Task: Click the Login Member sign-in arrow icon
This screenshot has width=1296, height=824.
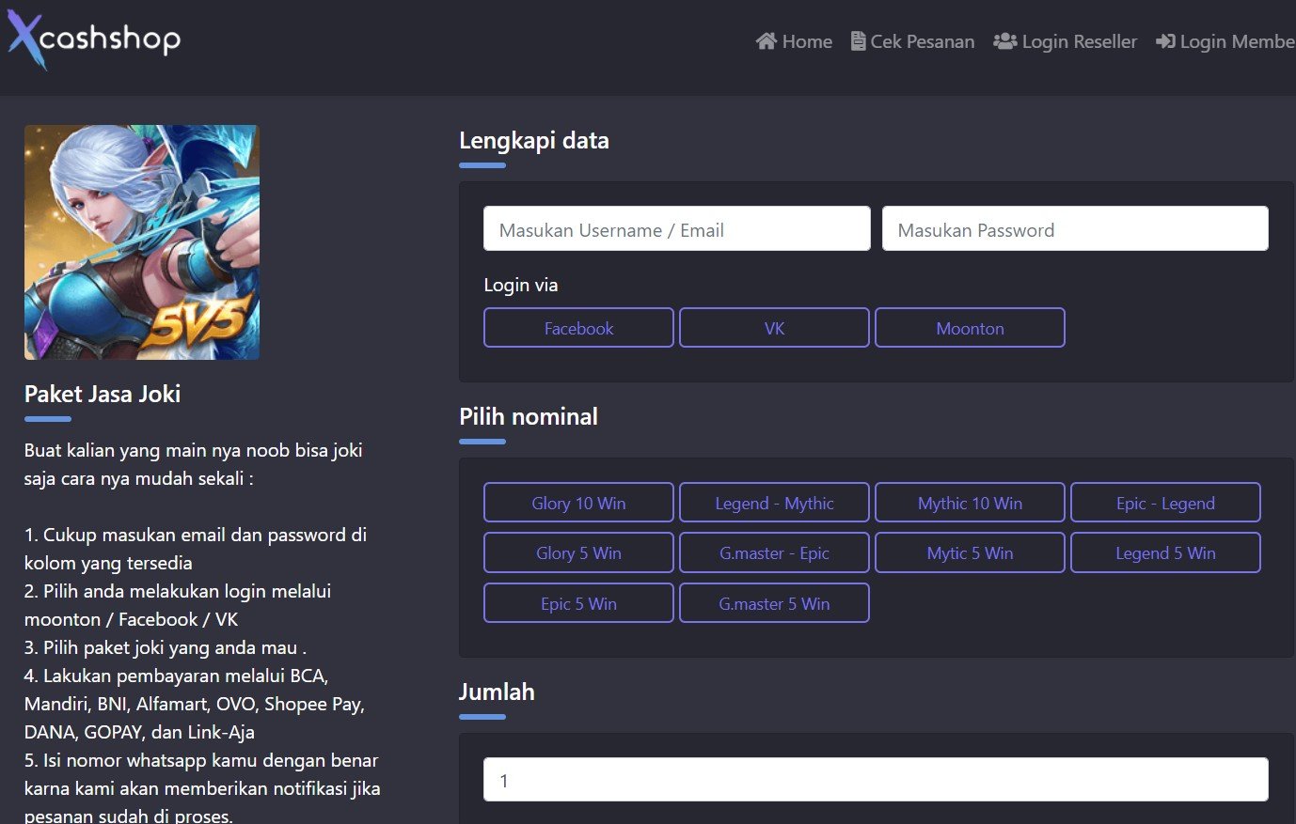Action: coord(1165,41)
